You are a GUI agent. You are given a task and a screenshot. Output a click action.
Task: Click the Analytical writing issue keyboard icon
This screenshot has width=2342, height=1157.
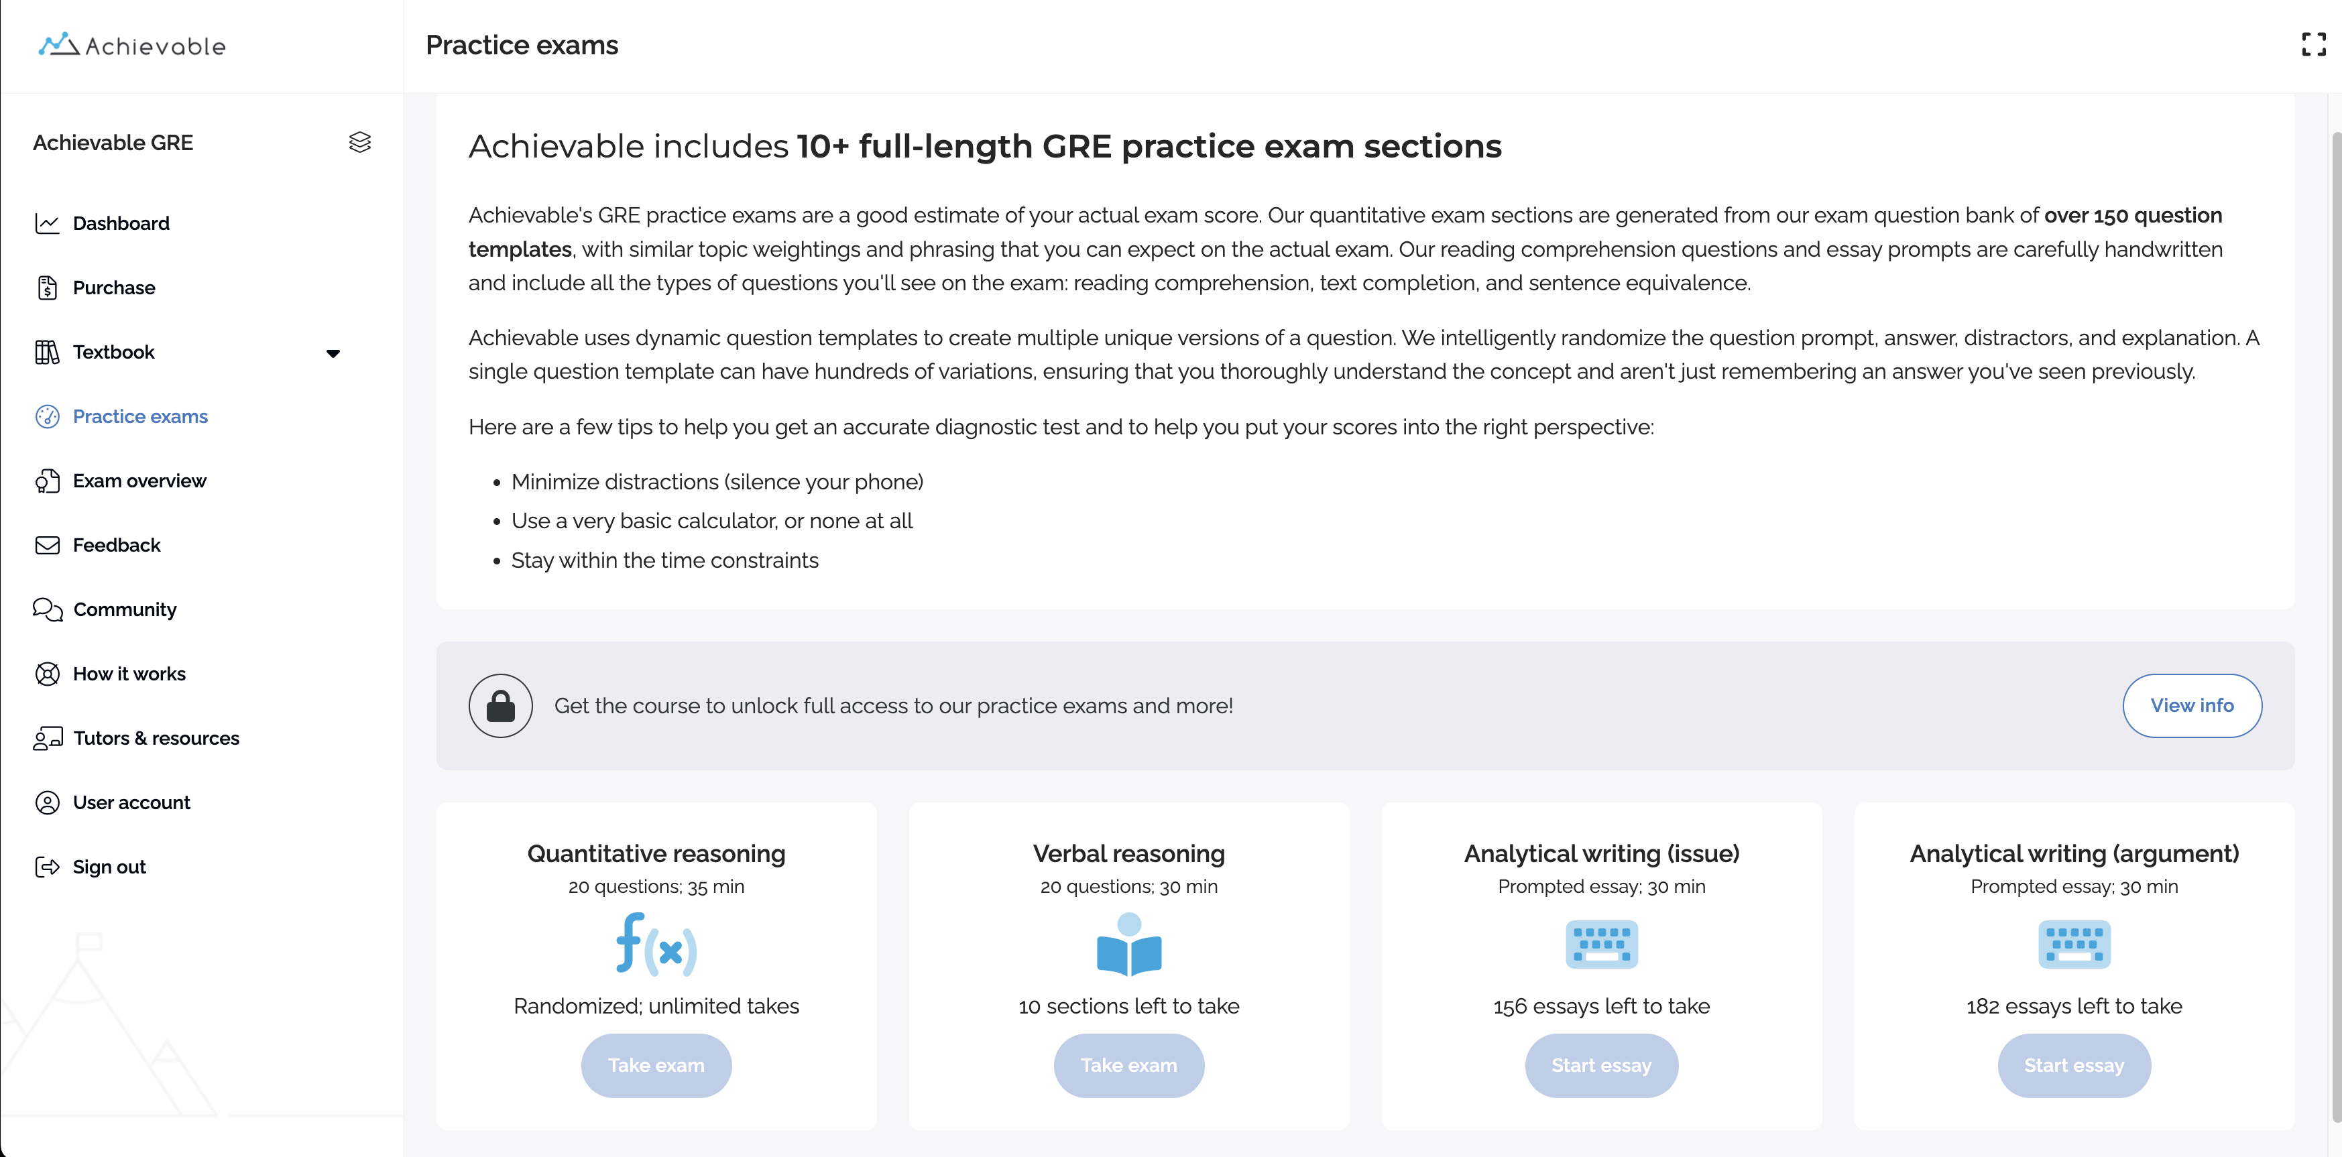coord(1601,945)
